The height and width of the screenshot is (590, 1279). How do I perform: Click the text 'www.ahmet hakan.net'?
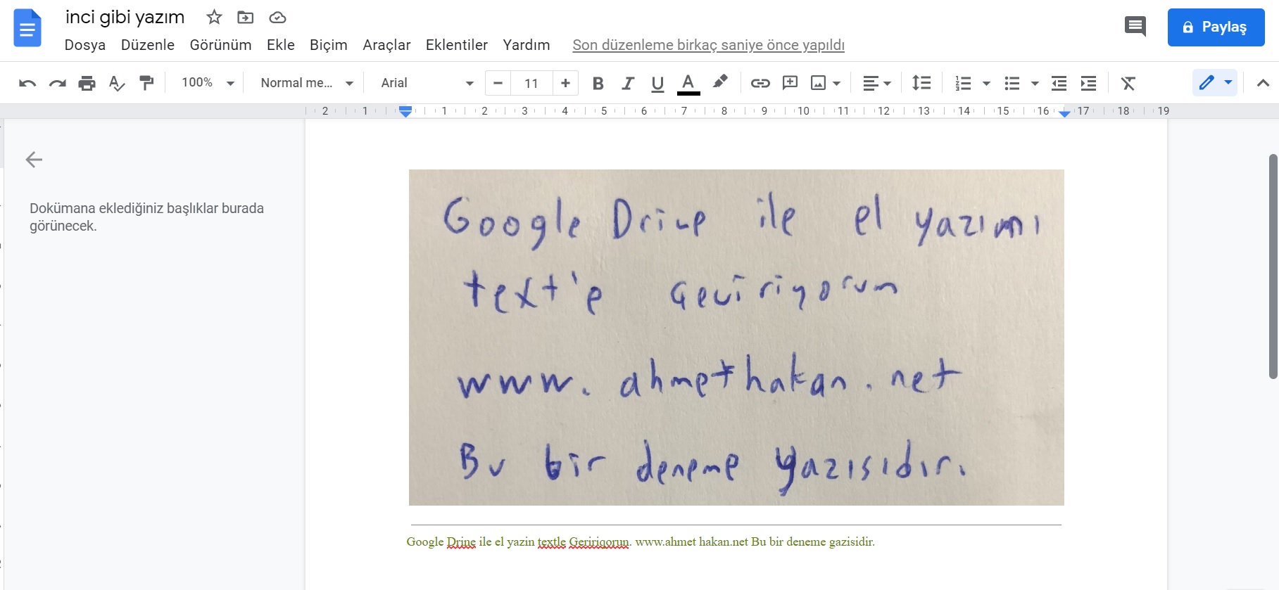pyautogui.click(x=691, y=542)
